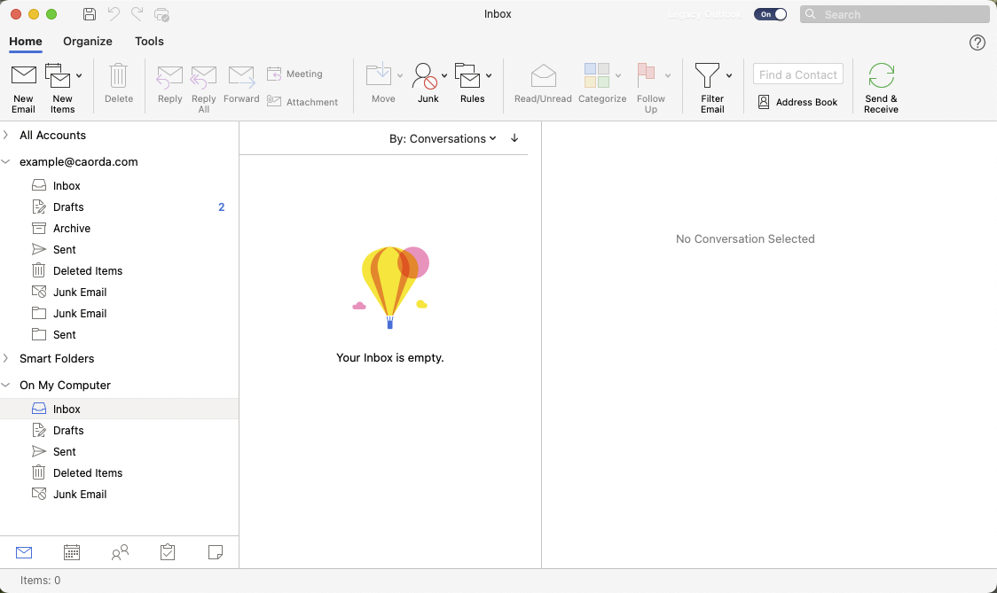The image size is (997, 593).
Task: Switch to the Organize tab
Action: coord(88,41)
